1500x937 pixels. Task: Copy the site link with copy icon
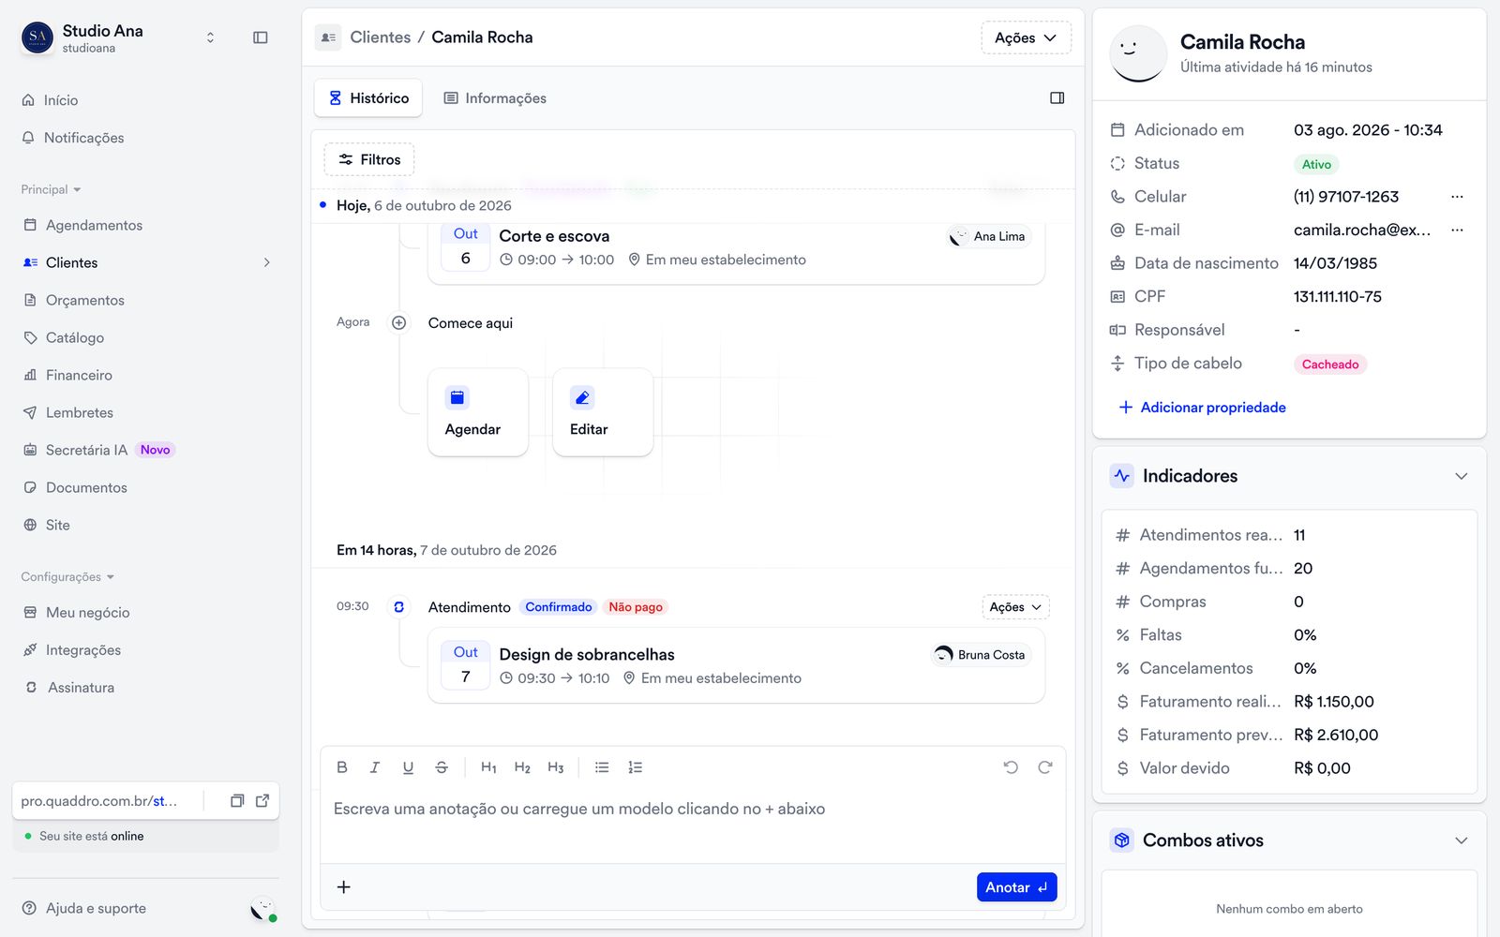click(237, 801)
